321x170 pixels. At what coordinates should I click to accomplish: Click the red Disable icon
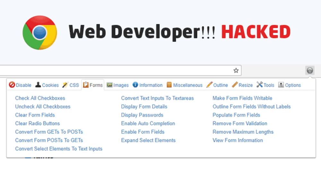[x=12, y=85]
